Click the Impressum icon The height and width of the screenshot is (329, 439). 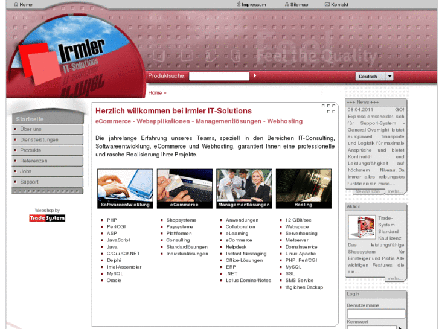point(239,4)
